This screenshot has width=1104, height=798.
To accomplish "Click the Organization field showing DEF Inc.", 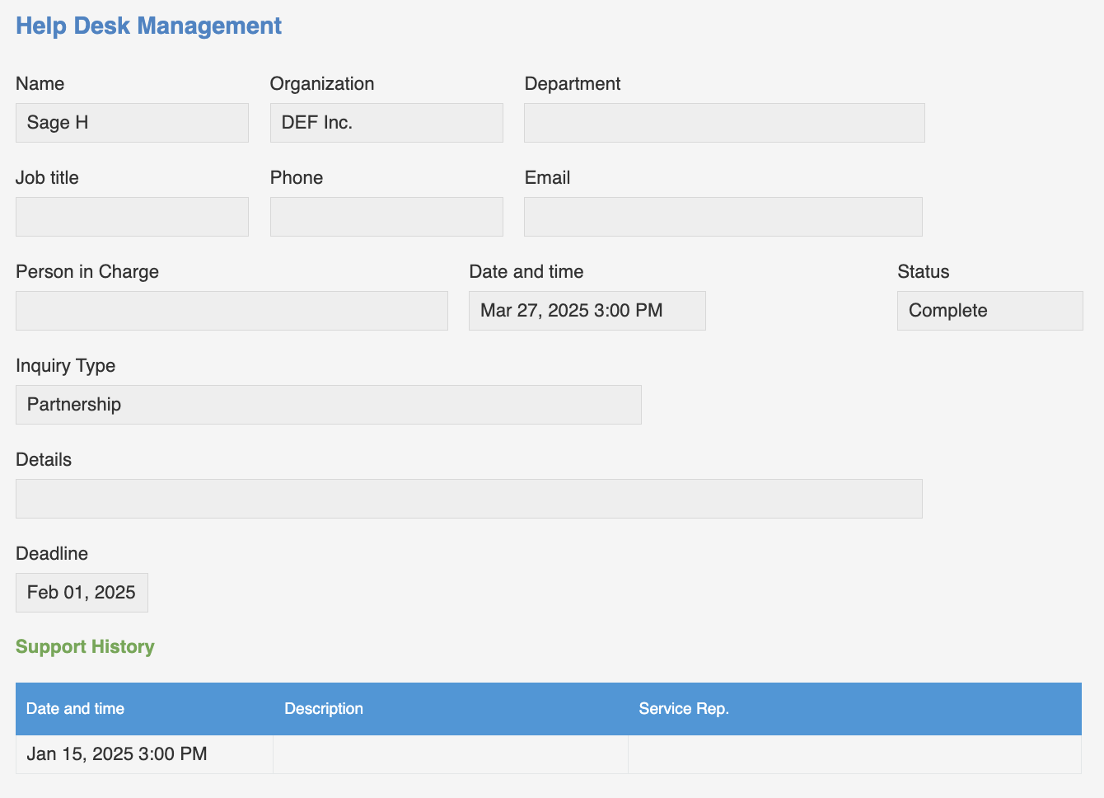I will 386,123.
